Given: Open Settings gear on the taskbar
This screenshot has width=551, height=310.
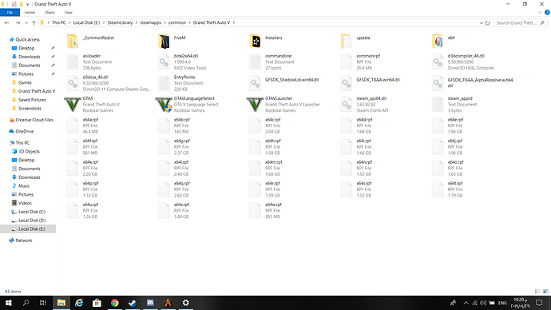Looking at the screenshot, I should click(x=186, y=303).
